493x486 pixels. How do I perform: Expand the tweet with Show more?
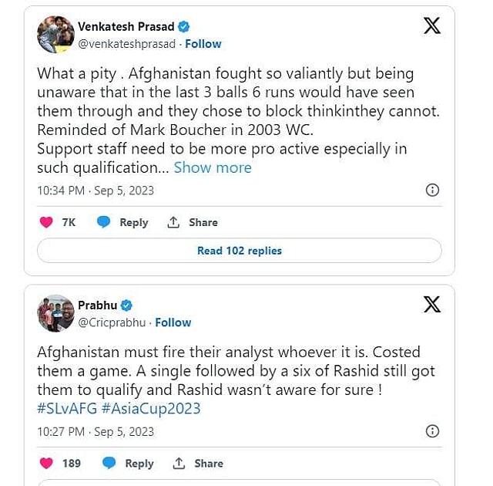coord(213,167)
